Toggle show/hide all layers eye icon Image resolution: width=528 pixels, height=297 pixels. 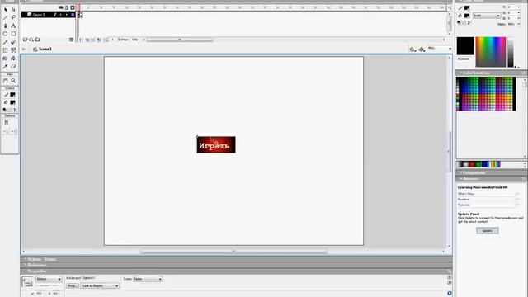(61, 7)
